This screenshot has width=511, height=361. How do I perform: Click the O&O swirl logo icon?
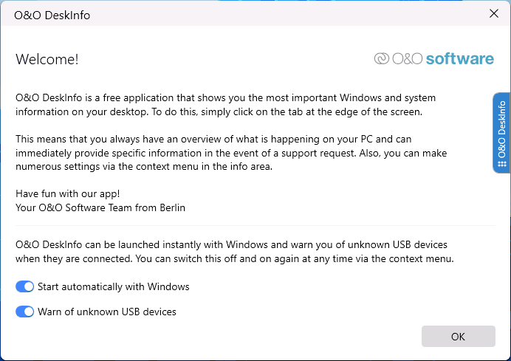[x=381, y=58]
